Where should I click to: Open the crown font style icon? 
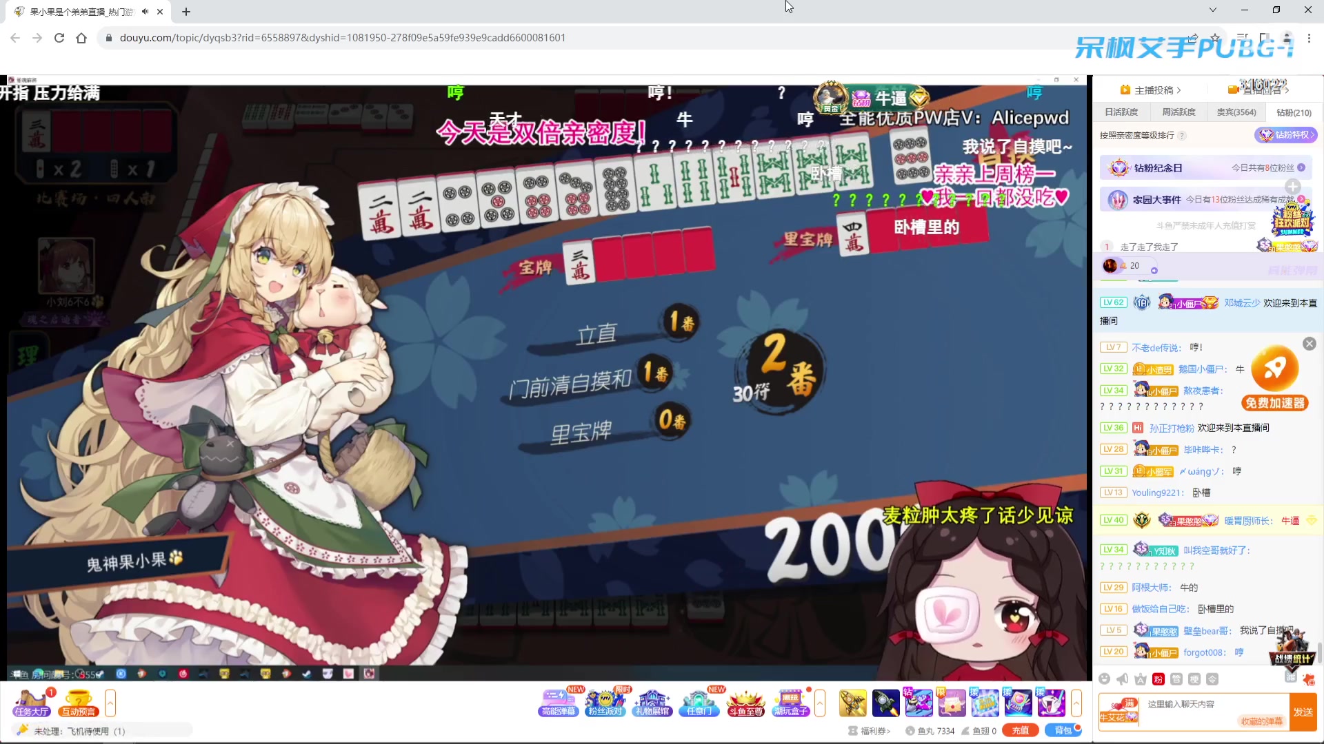pyautogui.click(x=1141, y=679)
